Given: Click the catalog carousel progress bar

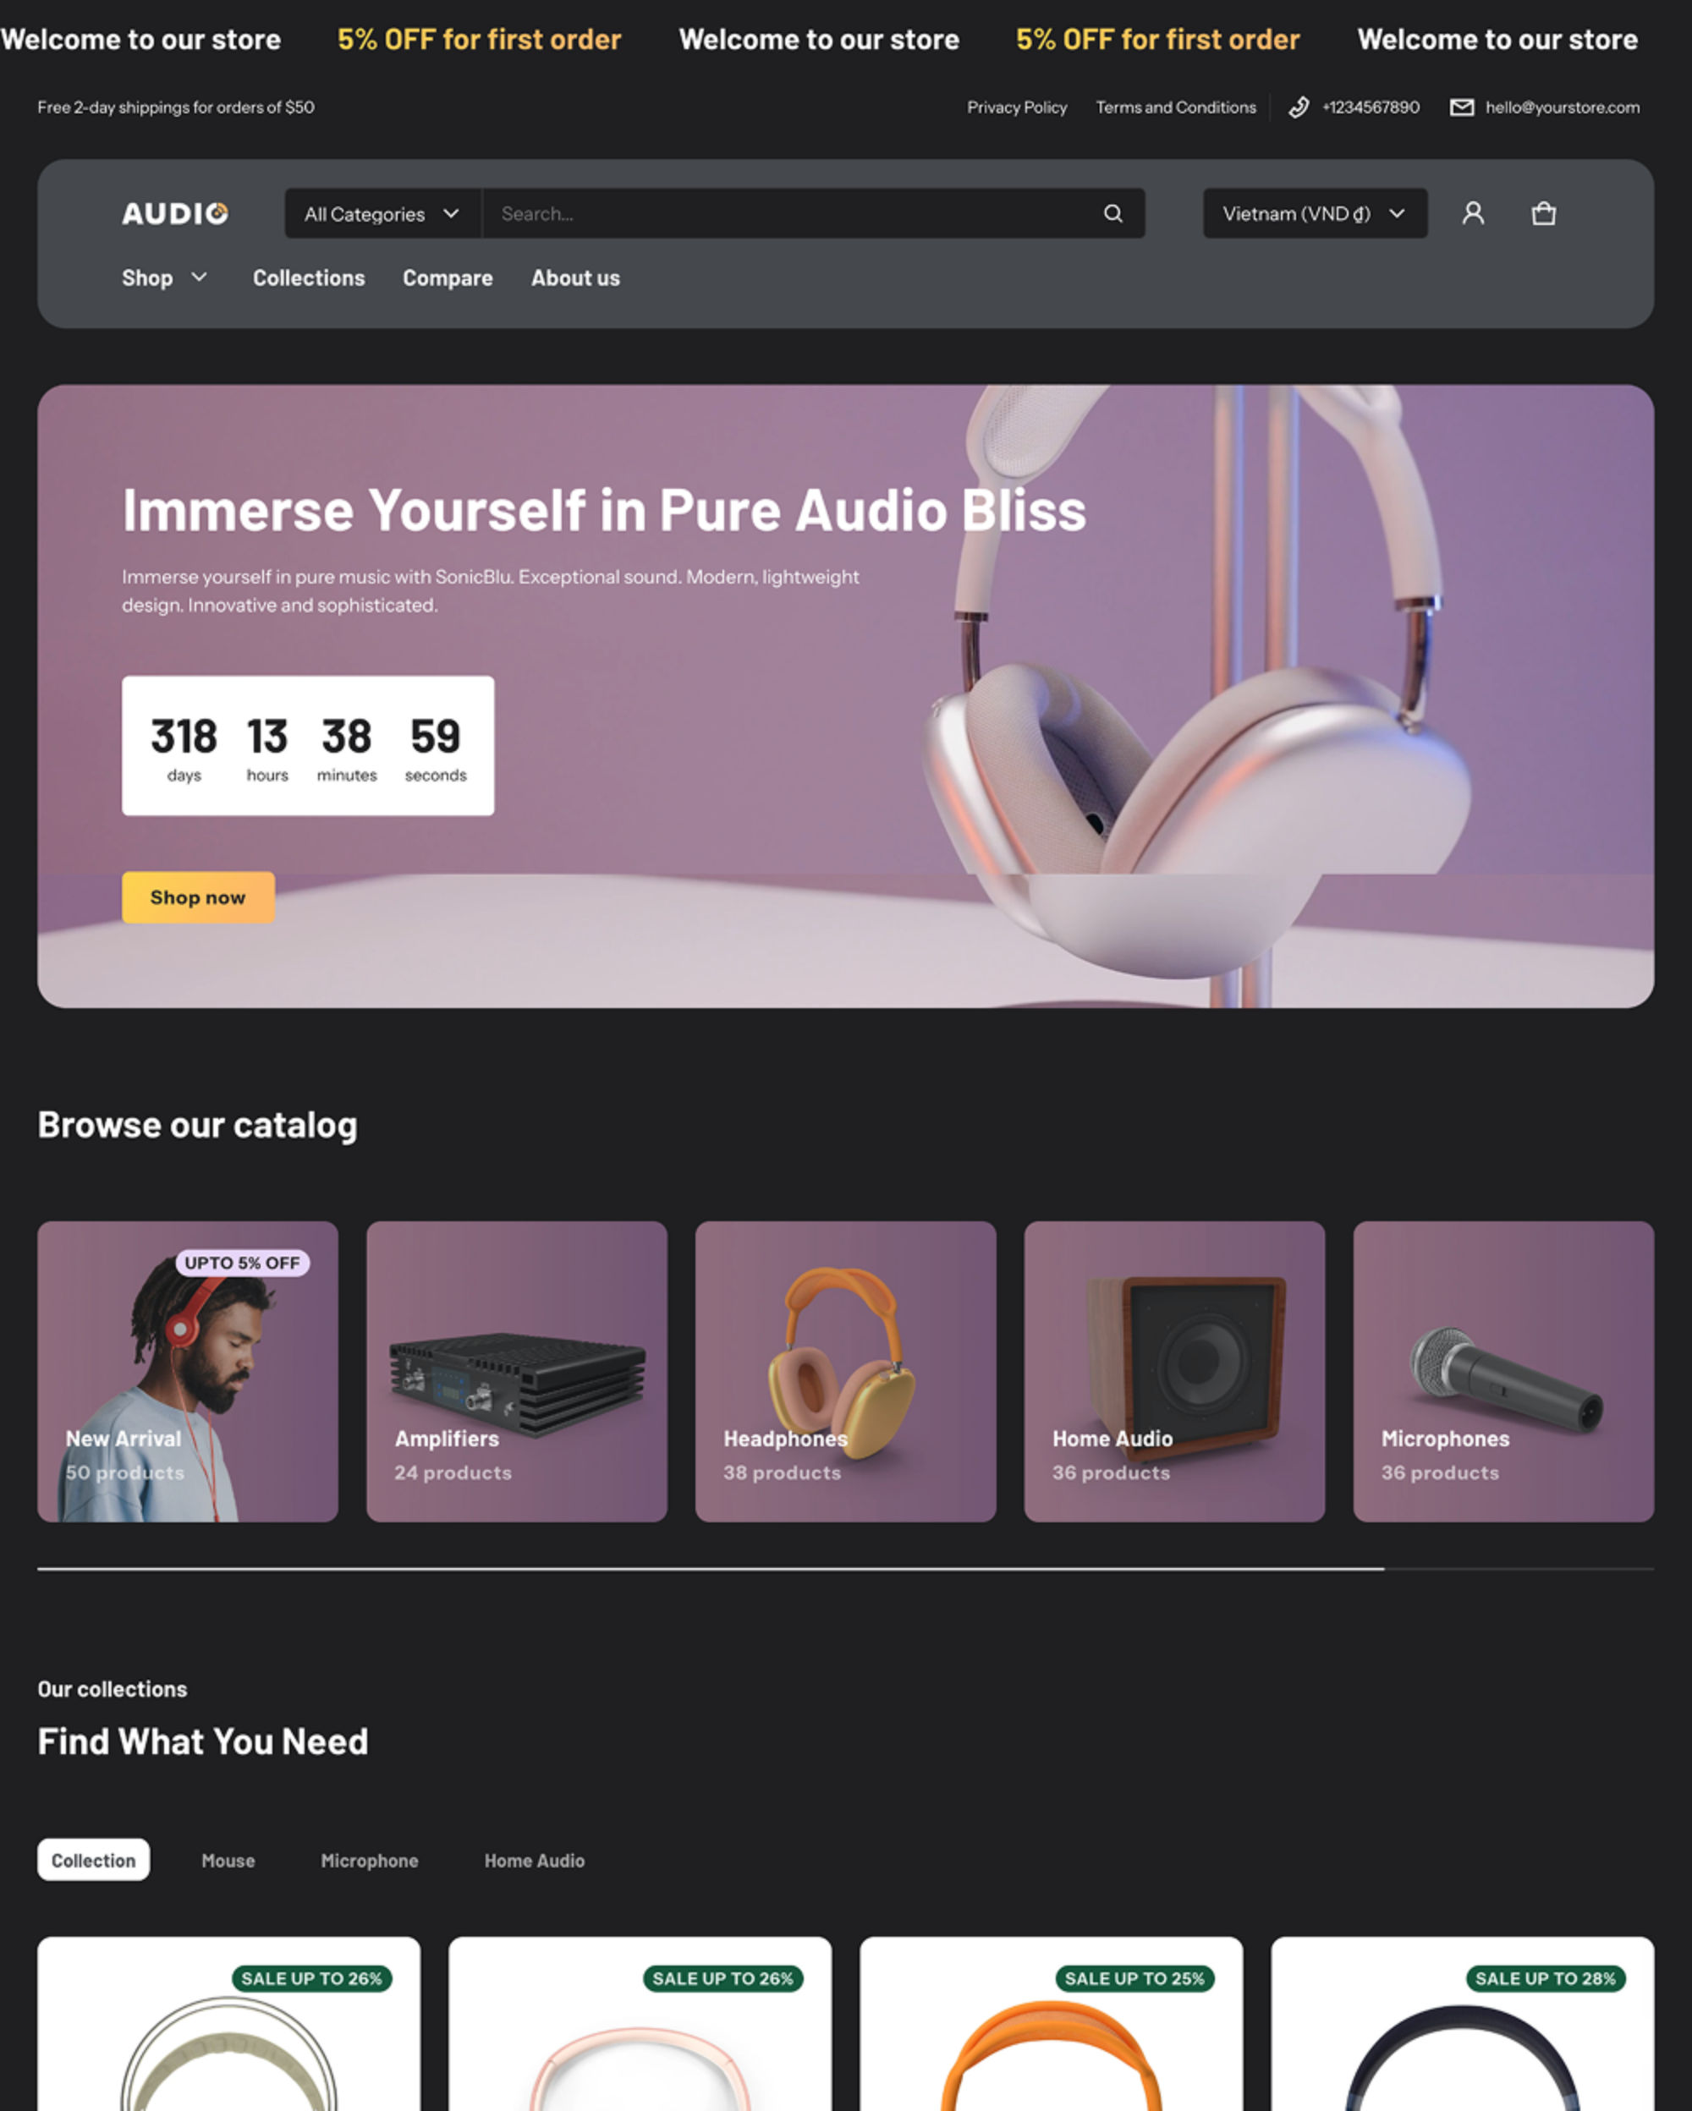Looking at the screenshot, I should click(x=845, y=1569).
